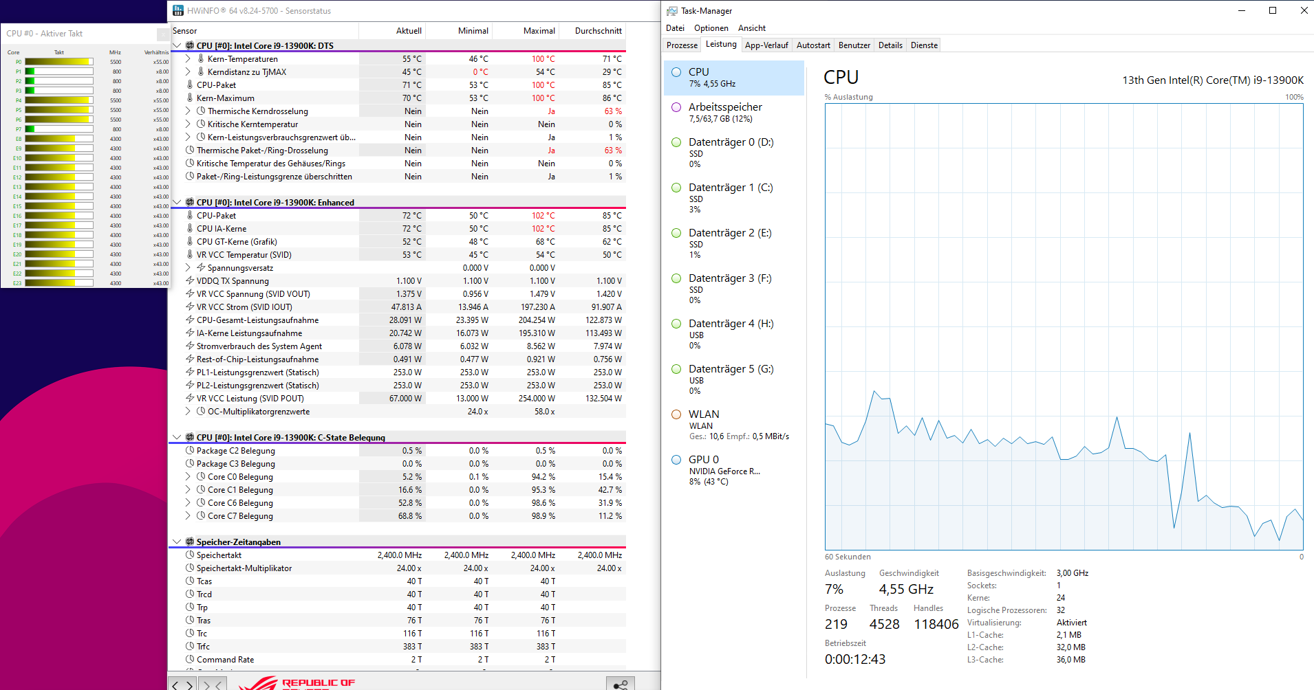
Task: Open the Ansicht menu in Task-Manager
Action: pyautogui.click(x=751, y=28)
